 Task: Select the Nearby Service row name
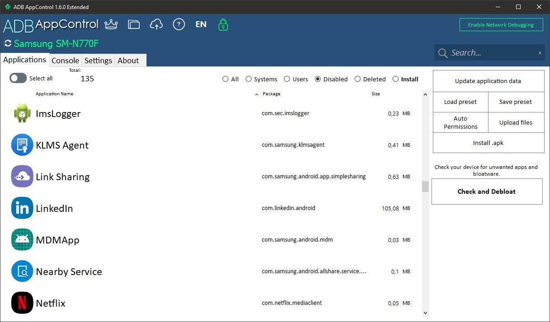tap(69, 272)
